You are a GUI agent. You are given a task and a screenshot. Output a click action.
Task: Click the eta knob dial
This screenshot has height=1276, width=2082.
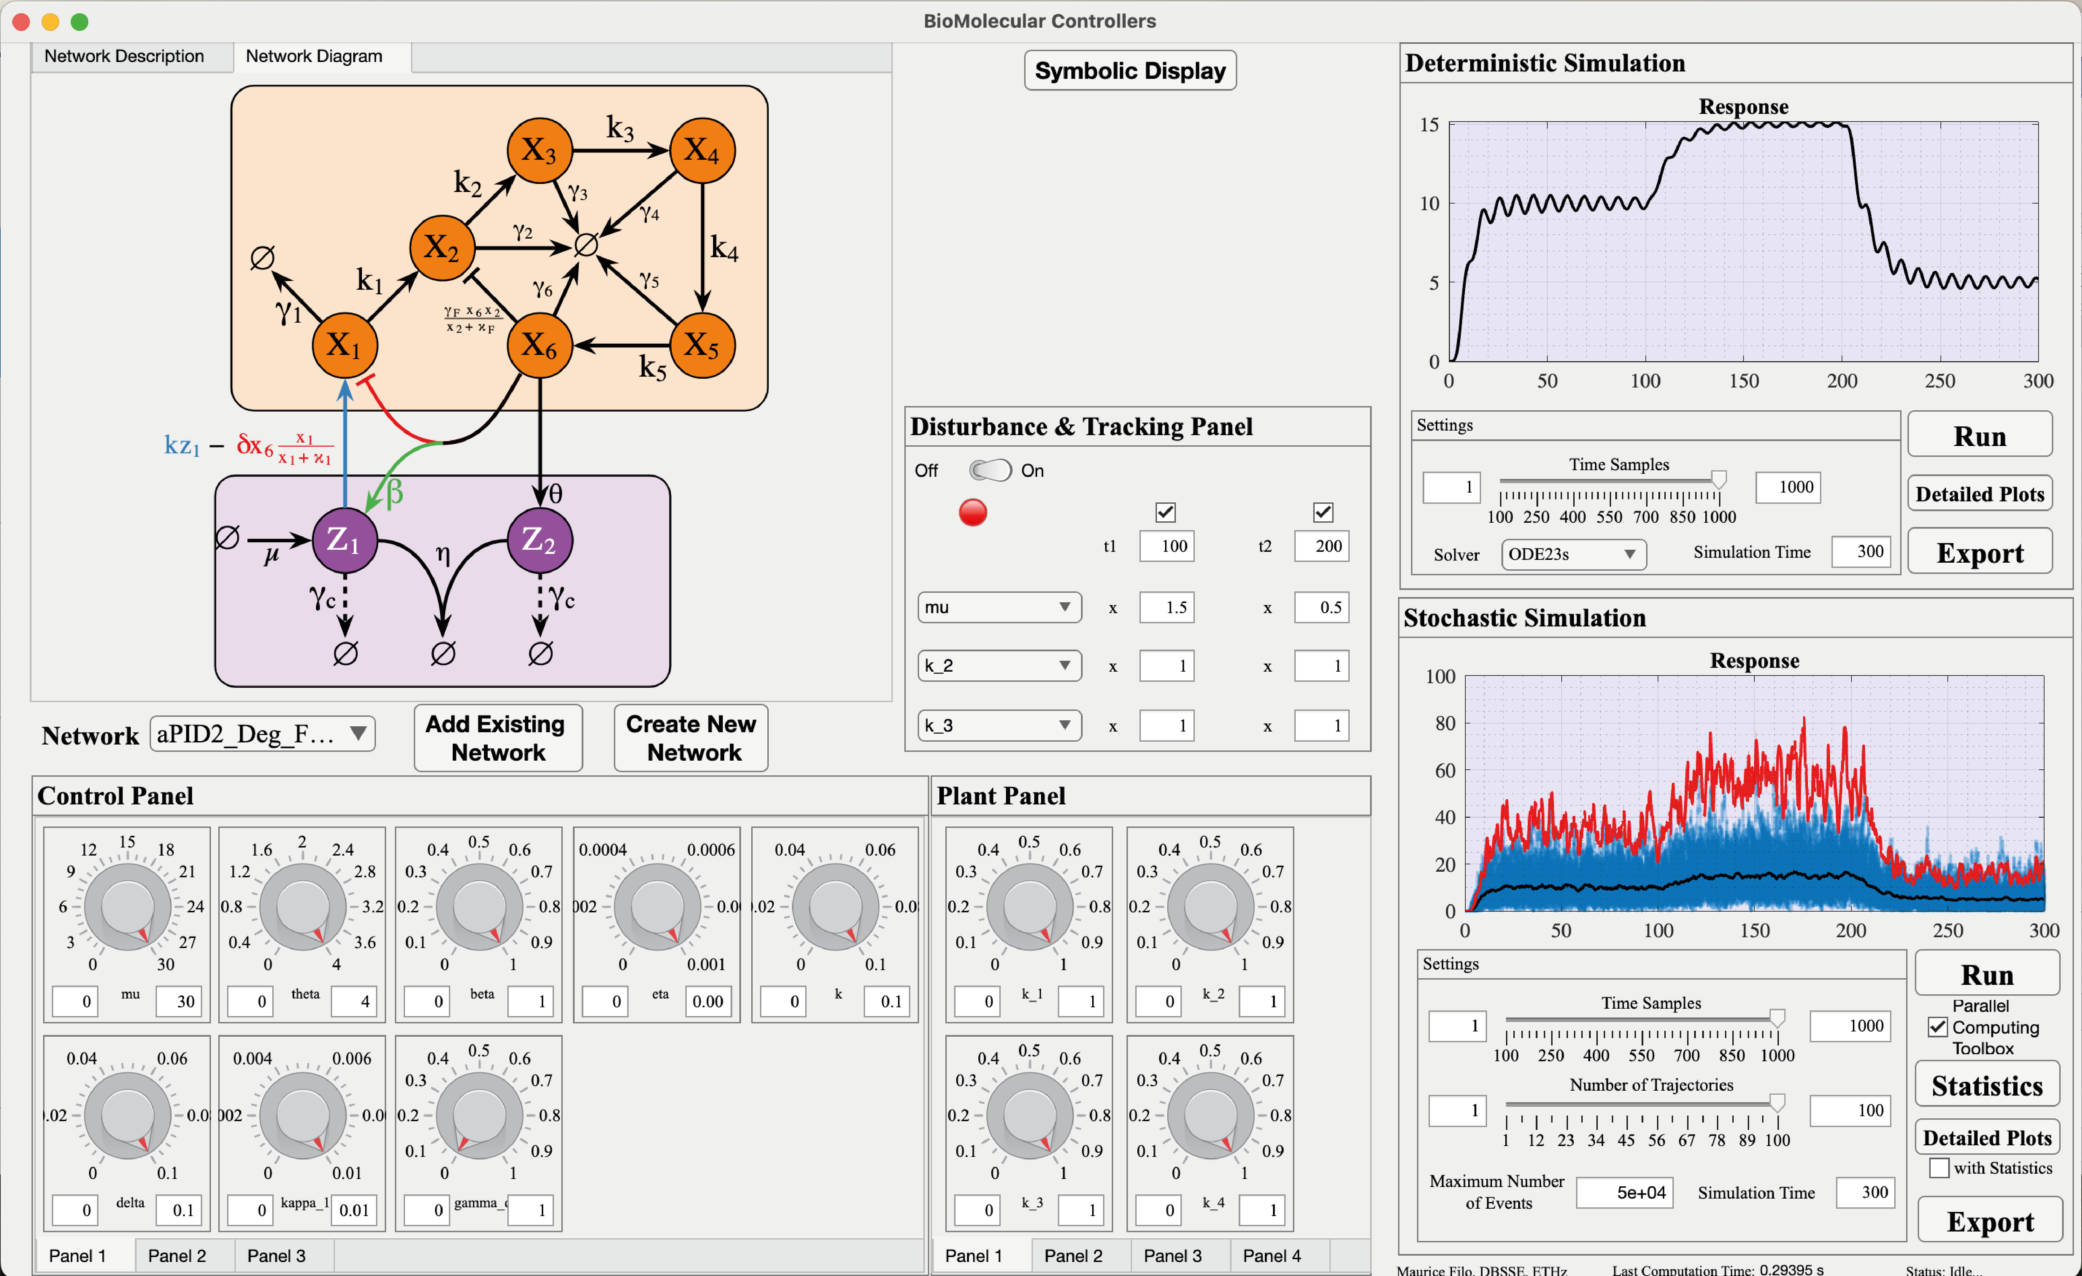click(x=657, y=906)
